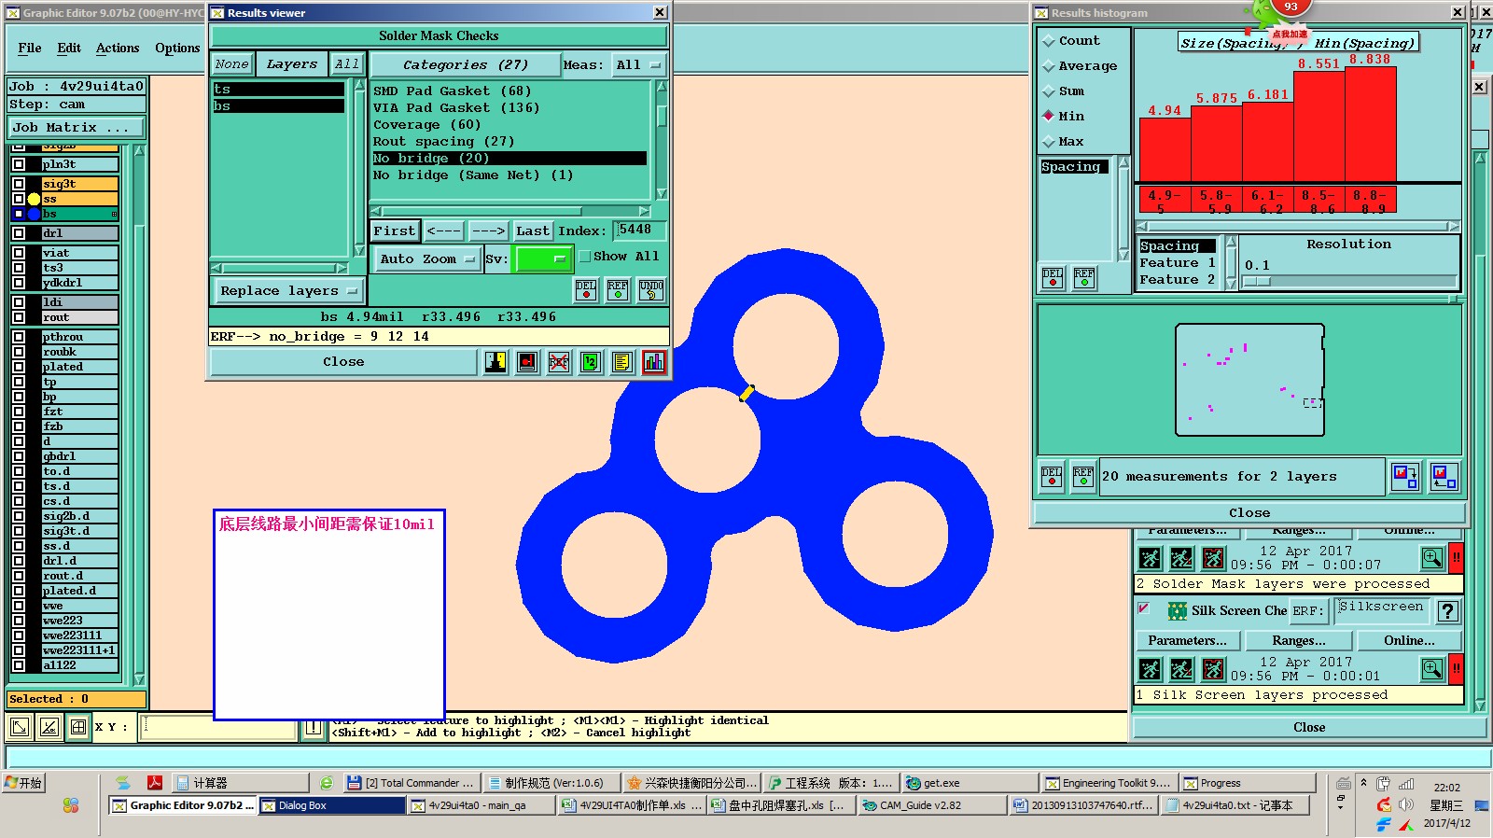Open the File menu
Viewport: 1493px width, 838px height.
[30, 49]
